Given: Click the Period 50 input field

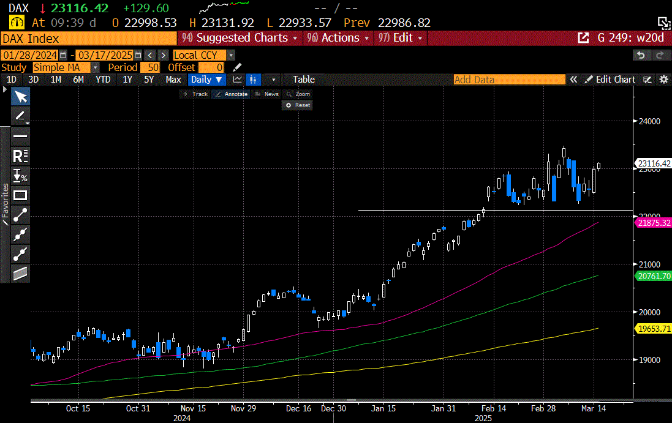Looking at the screenshot, I should pos(149,67).
